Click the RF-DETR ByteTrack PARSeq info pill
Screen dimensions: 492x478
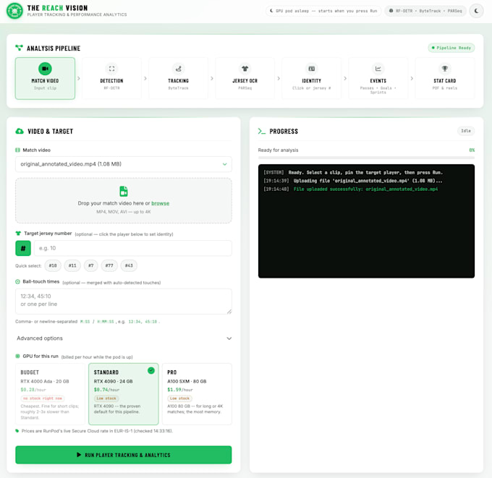pos(425,11)
